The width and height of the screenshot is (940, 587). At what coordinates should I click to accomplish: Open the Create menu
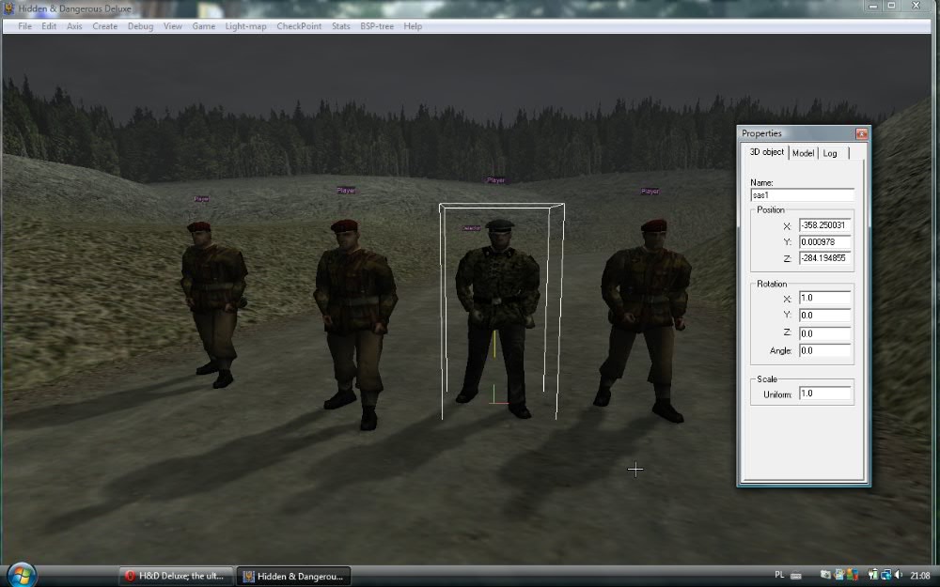pyautogui.click(x=105, y=26)
